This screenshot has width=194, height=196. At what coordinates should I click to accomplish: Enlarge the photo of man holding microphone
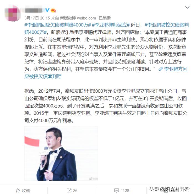[x=61, y=153]
